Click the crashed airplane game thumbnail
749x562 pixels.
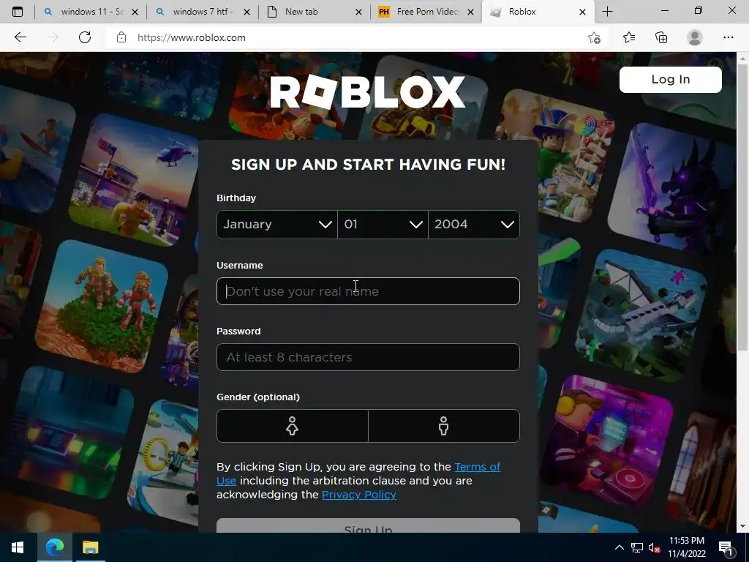click(x=640, y=314)
